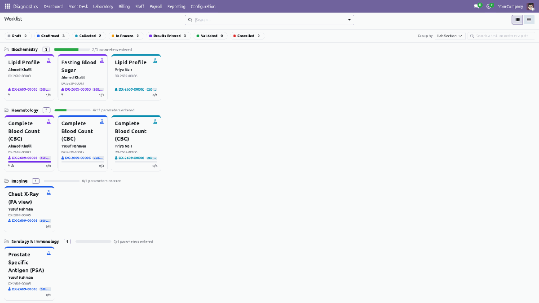Open the Diagnostics app home link
The image size is (539, 303).
click(26, 6)
